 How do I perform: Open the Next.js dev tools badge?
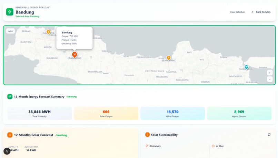(7, 151)
